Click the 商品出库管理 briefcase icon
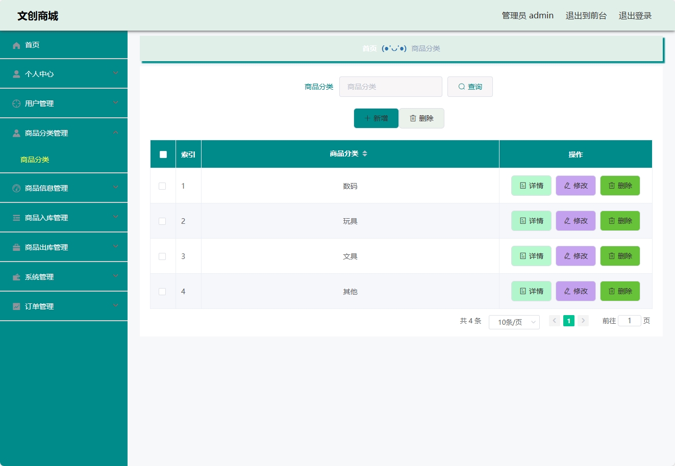Screen dimensions: 675x466 16,247
